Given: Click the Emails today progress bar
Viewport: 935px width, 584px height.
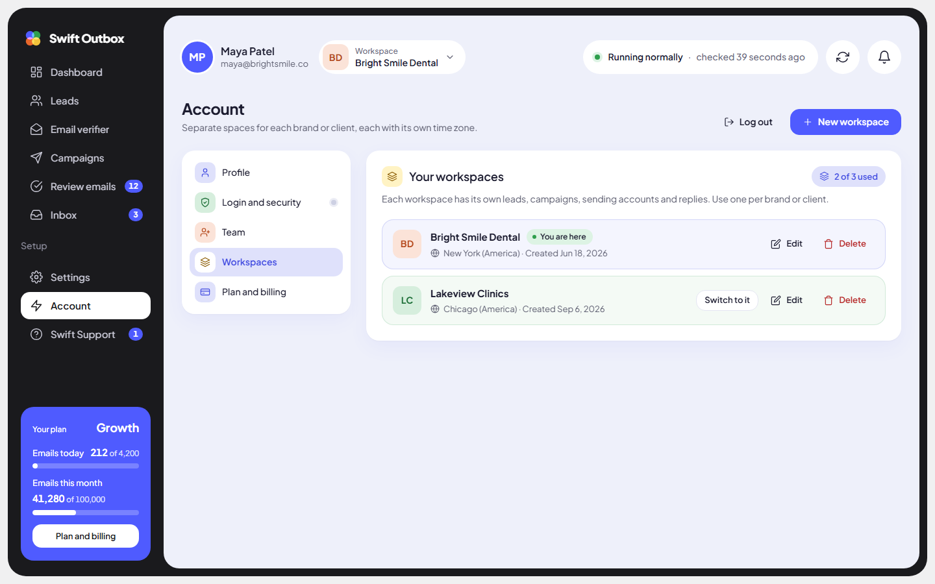Looking at the screenshot, I should [86, 466].
